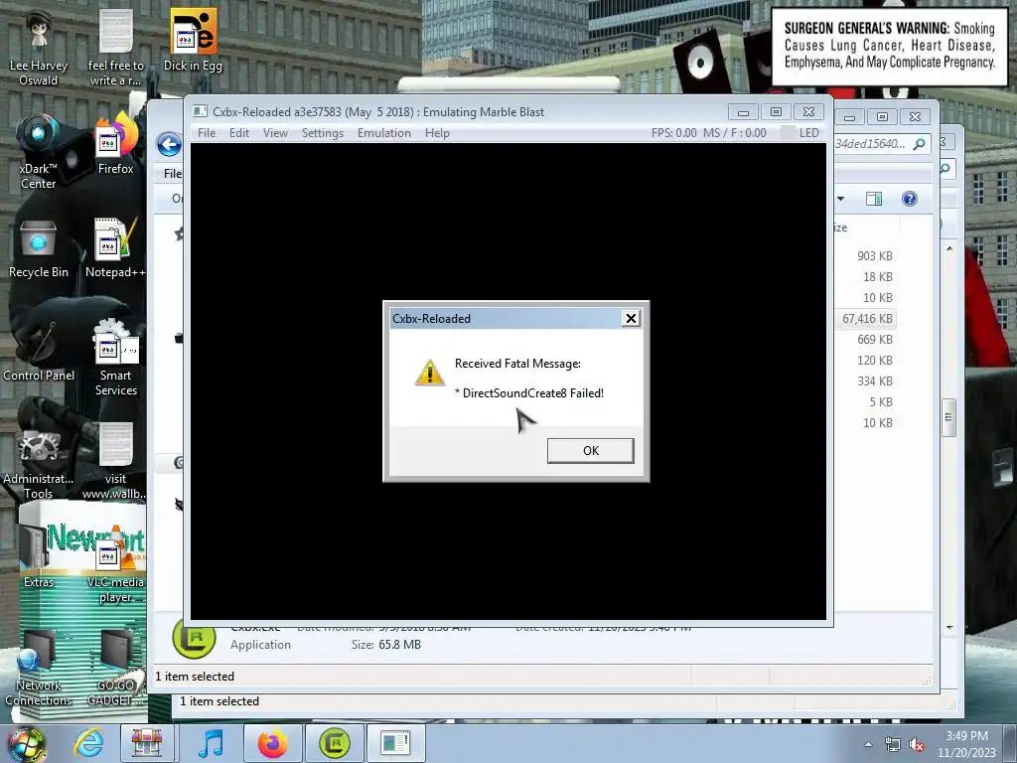Open Explorer help question mark icon

910,199
